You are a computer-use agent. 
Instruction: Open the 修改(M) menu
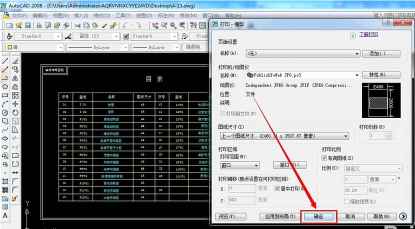pyautogui.click(x=188, y=15)
